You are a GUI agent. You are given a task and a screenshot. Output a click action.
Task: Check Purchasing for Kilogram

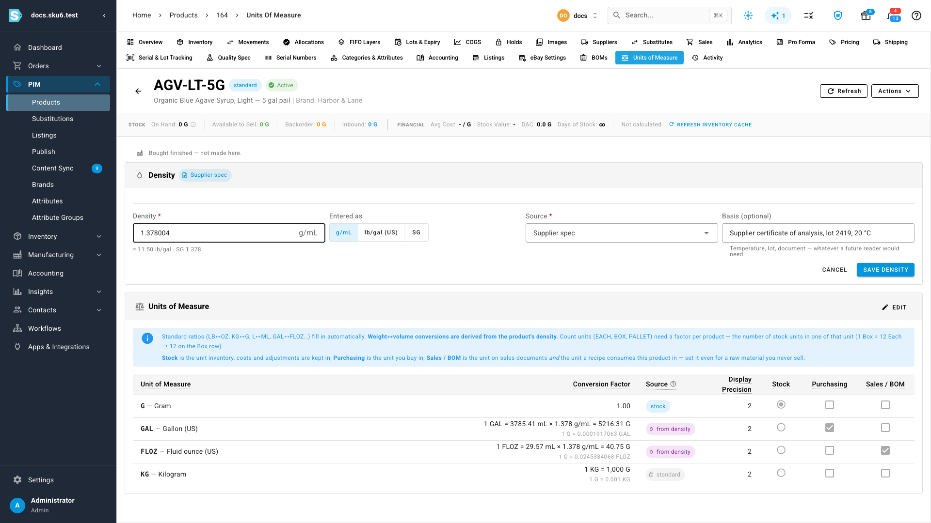coord(830,473)
